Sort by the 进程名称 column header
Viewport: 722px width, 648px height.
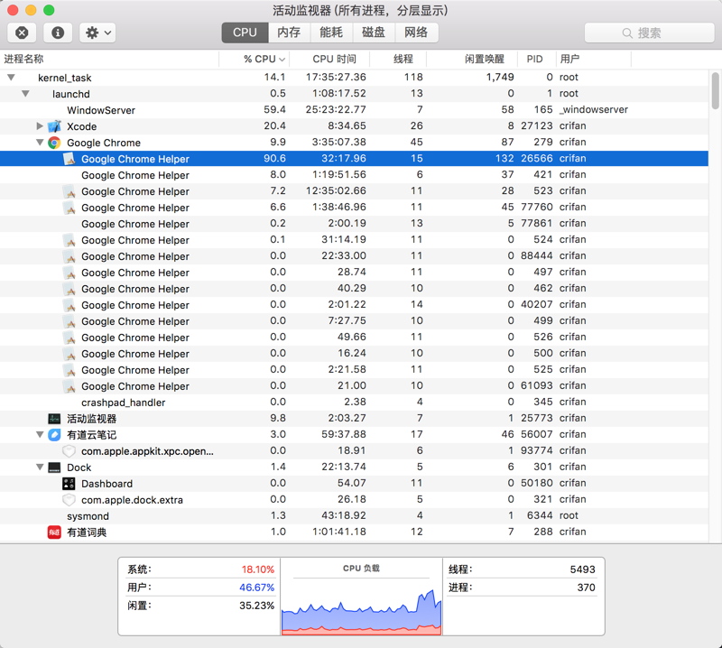(x=109, y=59)
